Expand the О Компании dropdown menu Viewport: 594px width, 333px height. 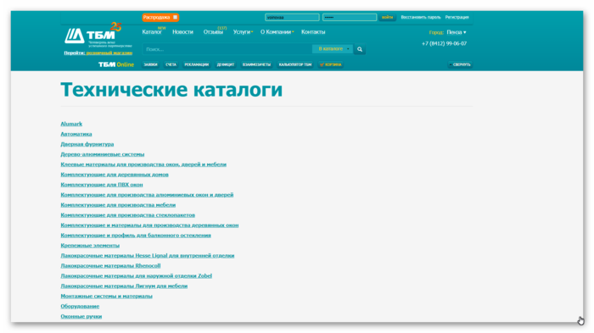(277, 32)
